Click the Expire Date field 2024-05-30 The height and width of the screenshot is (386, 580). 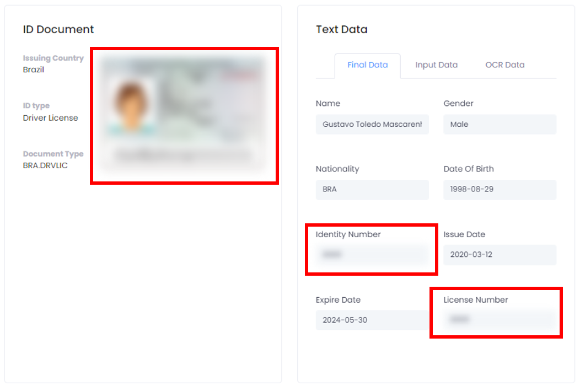[x=372, y=320]
